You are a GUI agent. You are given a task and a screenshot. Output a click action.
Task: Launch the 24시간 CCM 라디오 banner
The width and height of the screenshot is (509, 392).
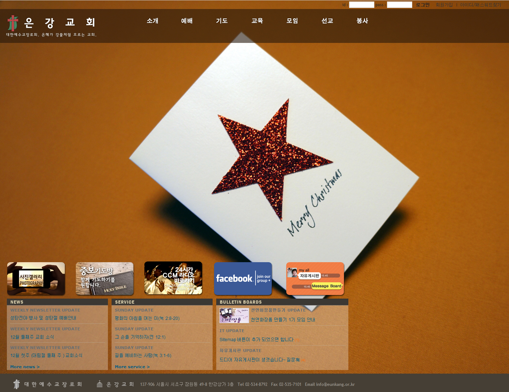point(173,278)
